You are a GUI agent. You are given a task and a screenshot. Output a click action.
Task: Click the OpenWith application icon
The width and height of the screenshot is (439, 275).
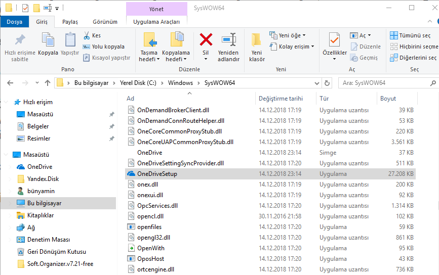coord(131,248)
